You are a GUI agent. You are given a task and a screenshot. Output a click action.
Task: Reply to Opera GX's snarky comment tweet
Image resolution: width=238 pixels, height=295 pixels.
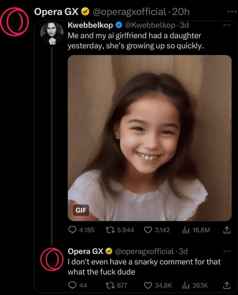point(73,285)
